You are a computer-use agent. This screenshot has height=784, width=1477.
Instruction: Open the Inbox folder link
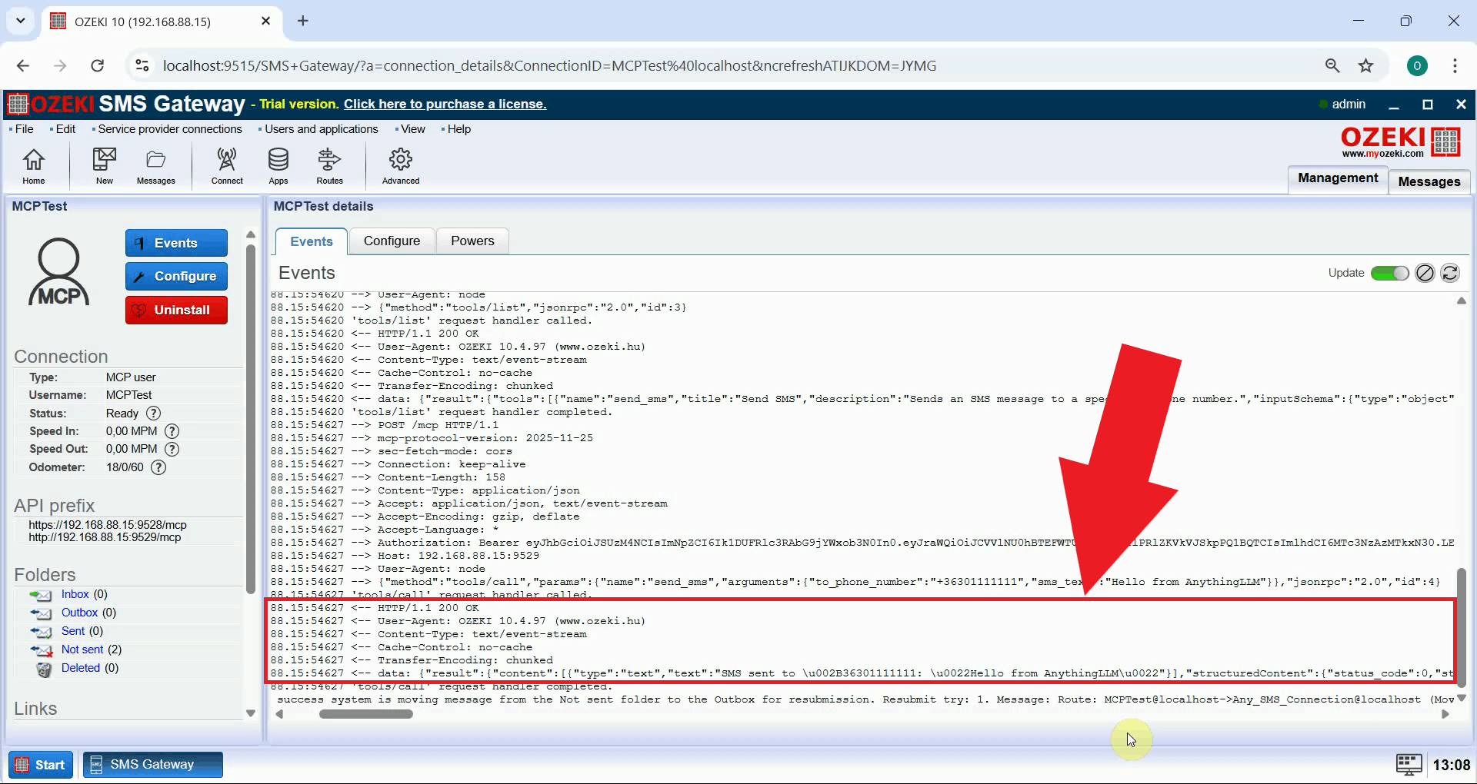[75, 594]
